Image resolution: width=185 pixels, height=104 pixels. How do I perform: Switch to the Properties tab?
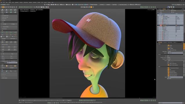click(160, 42)
